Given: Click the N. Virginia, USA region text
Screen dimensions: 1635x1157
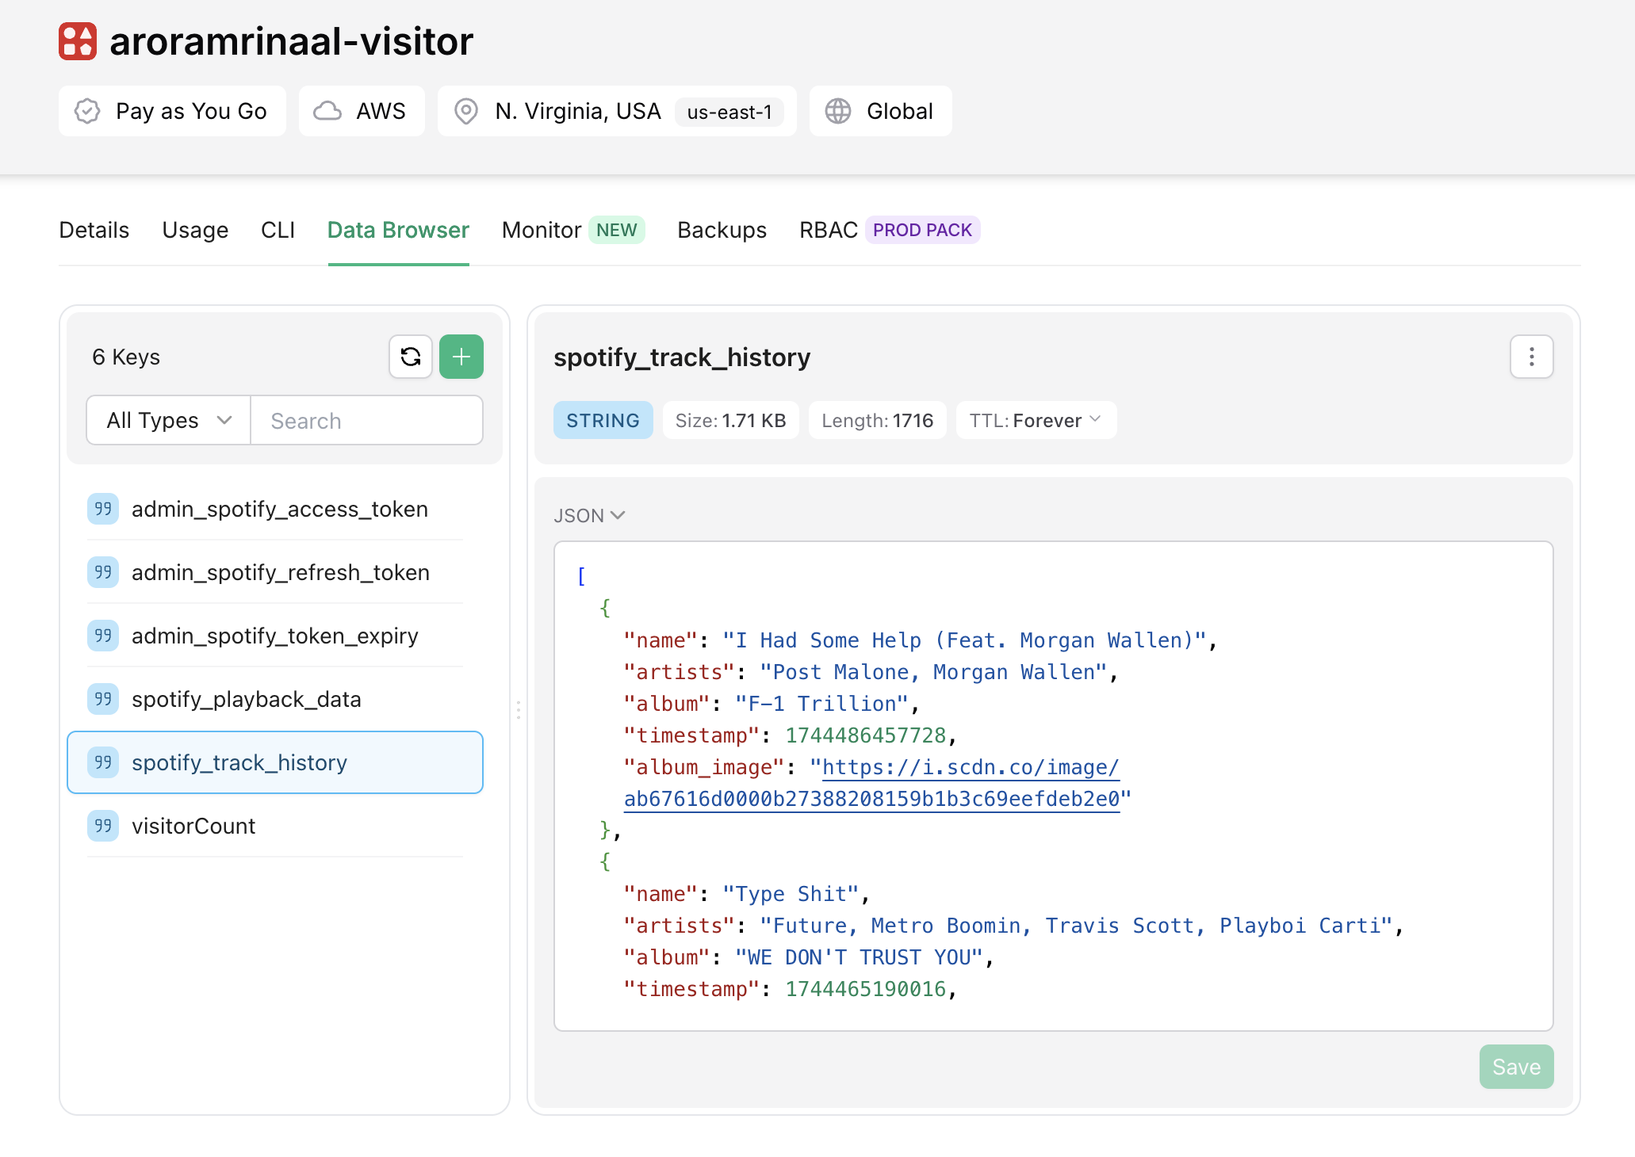Looking at the screenshot, I should [x=578, y=111].
